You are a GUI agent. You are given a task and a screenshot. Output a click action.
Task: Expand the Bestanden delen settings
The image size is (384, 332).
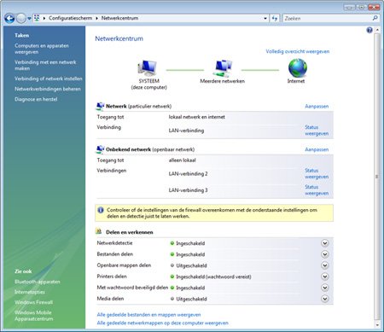(x=325, y=254)
